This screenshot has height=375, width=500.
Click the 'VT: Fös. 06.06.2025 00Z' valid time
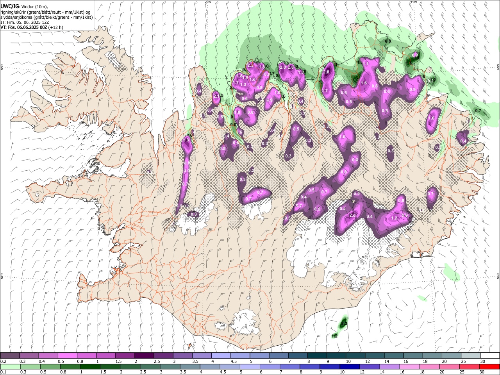pyautogui.click(x=24, y=27)
